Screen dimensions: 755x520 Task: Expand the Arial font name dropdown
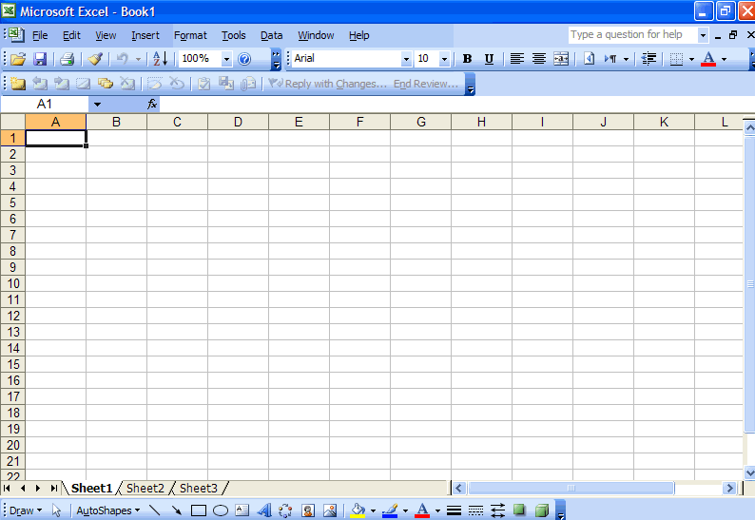[x=406, y=59]
